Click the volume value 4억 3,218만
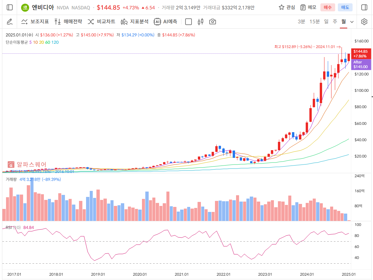 tap(30, 180)
